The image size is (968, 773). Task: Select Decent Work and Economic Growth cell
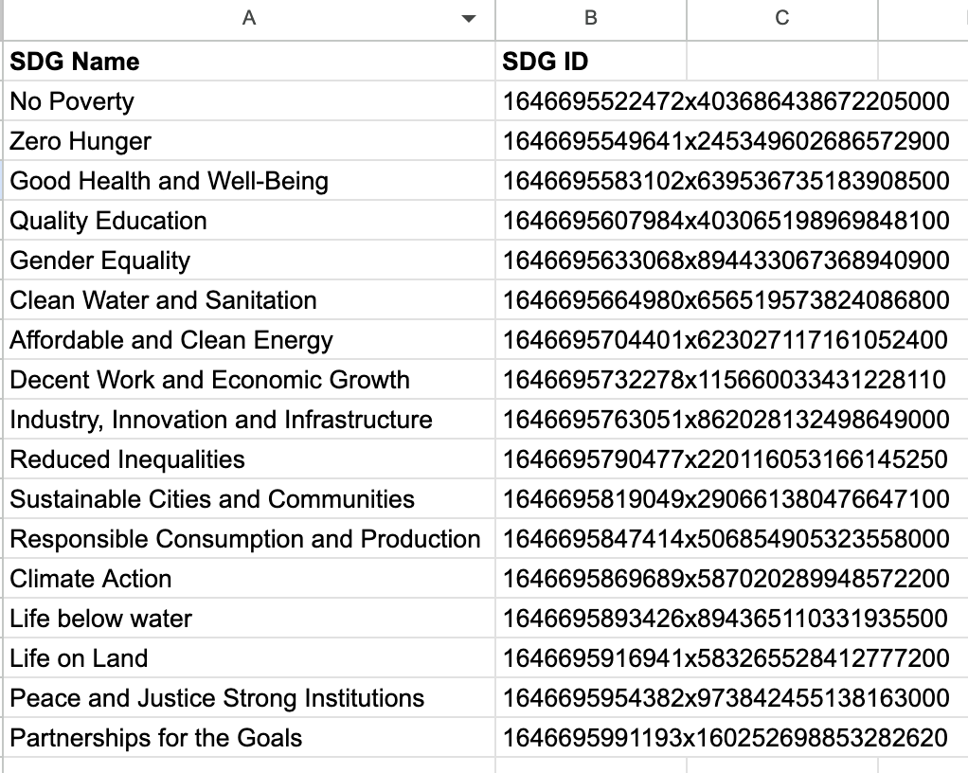pyautogui.click(x=249, y=380)
